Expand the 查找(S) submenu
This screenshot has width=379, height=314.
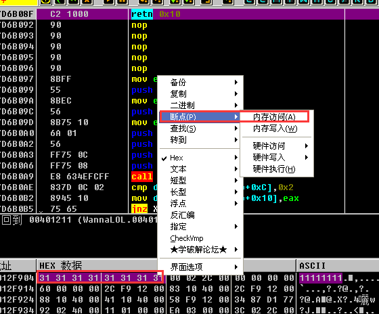click(200, 129)
